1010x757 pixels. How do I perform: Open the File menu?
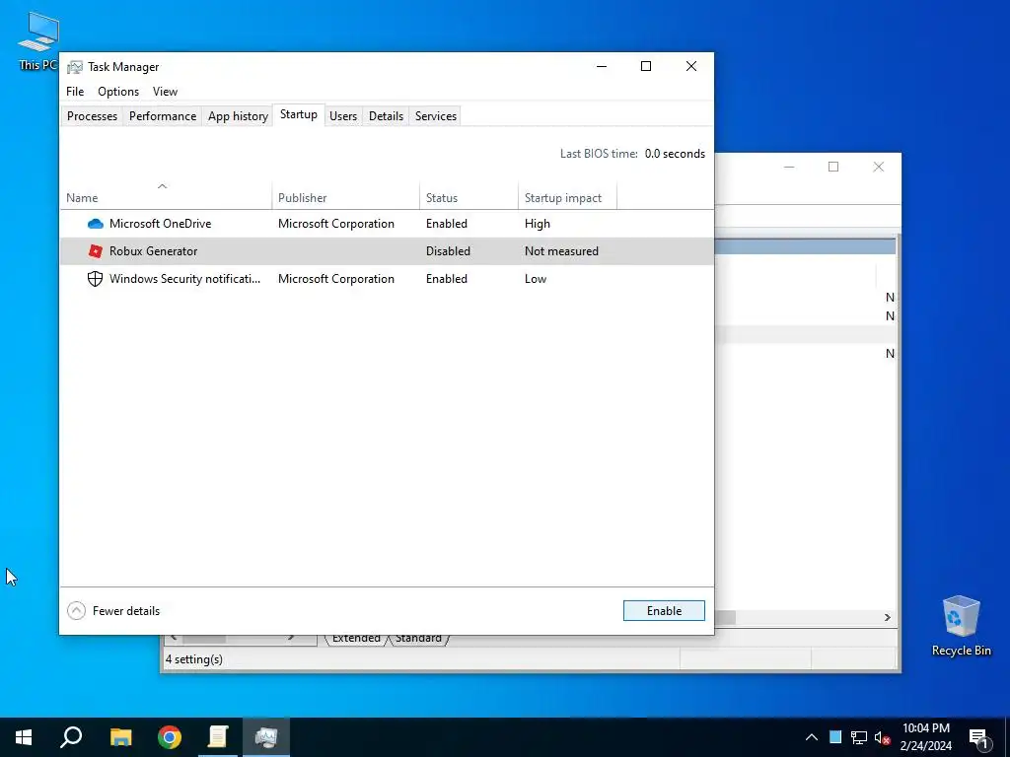click(x=75, y=92)
